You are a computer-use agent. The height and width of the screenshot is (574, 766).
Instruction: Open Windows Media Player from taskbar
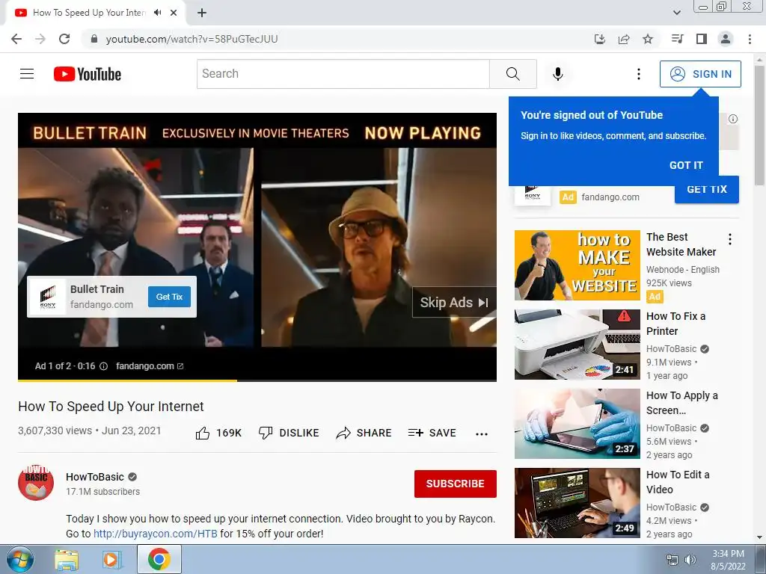pos(111,560)
